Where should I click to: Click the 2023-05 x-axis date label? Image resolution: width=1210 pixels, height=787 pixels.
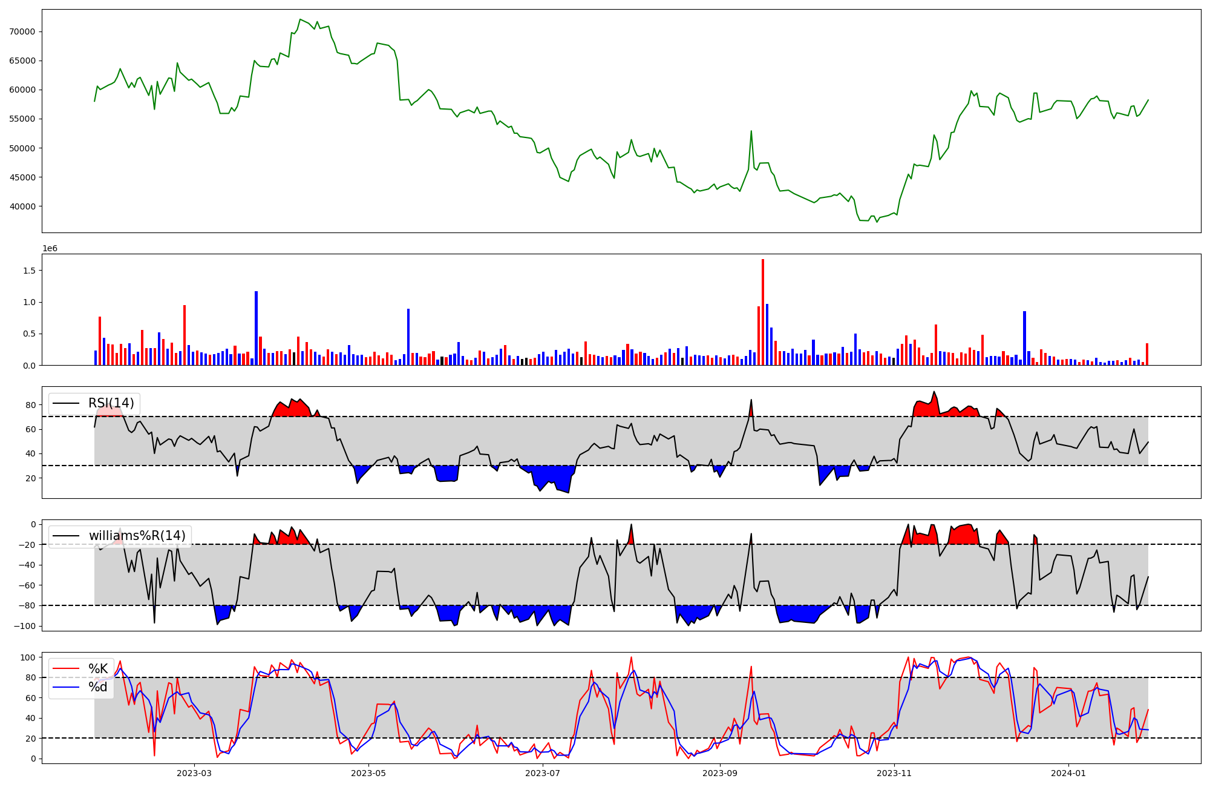pos(368,773)
